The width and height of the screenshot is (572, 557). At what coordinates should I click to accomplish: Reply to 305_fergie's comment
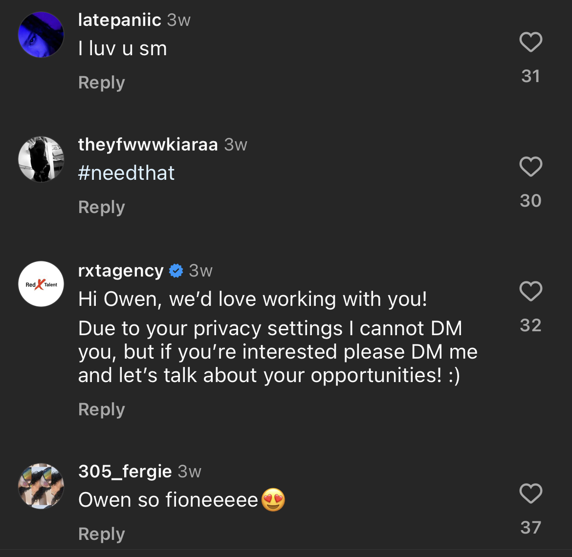(102, 534)
